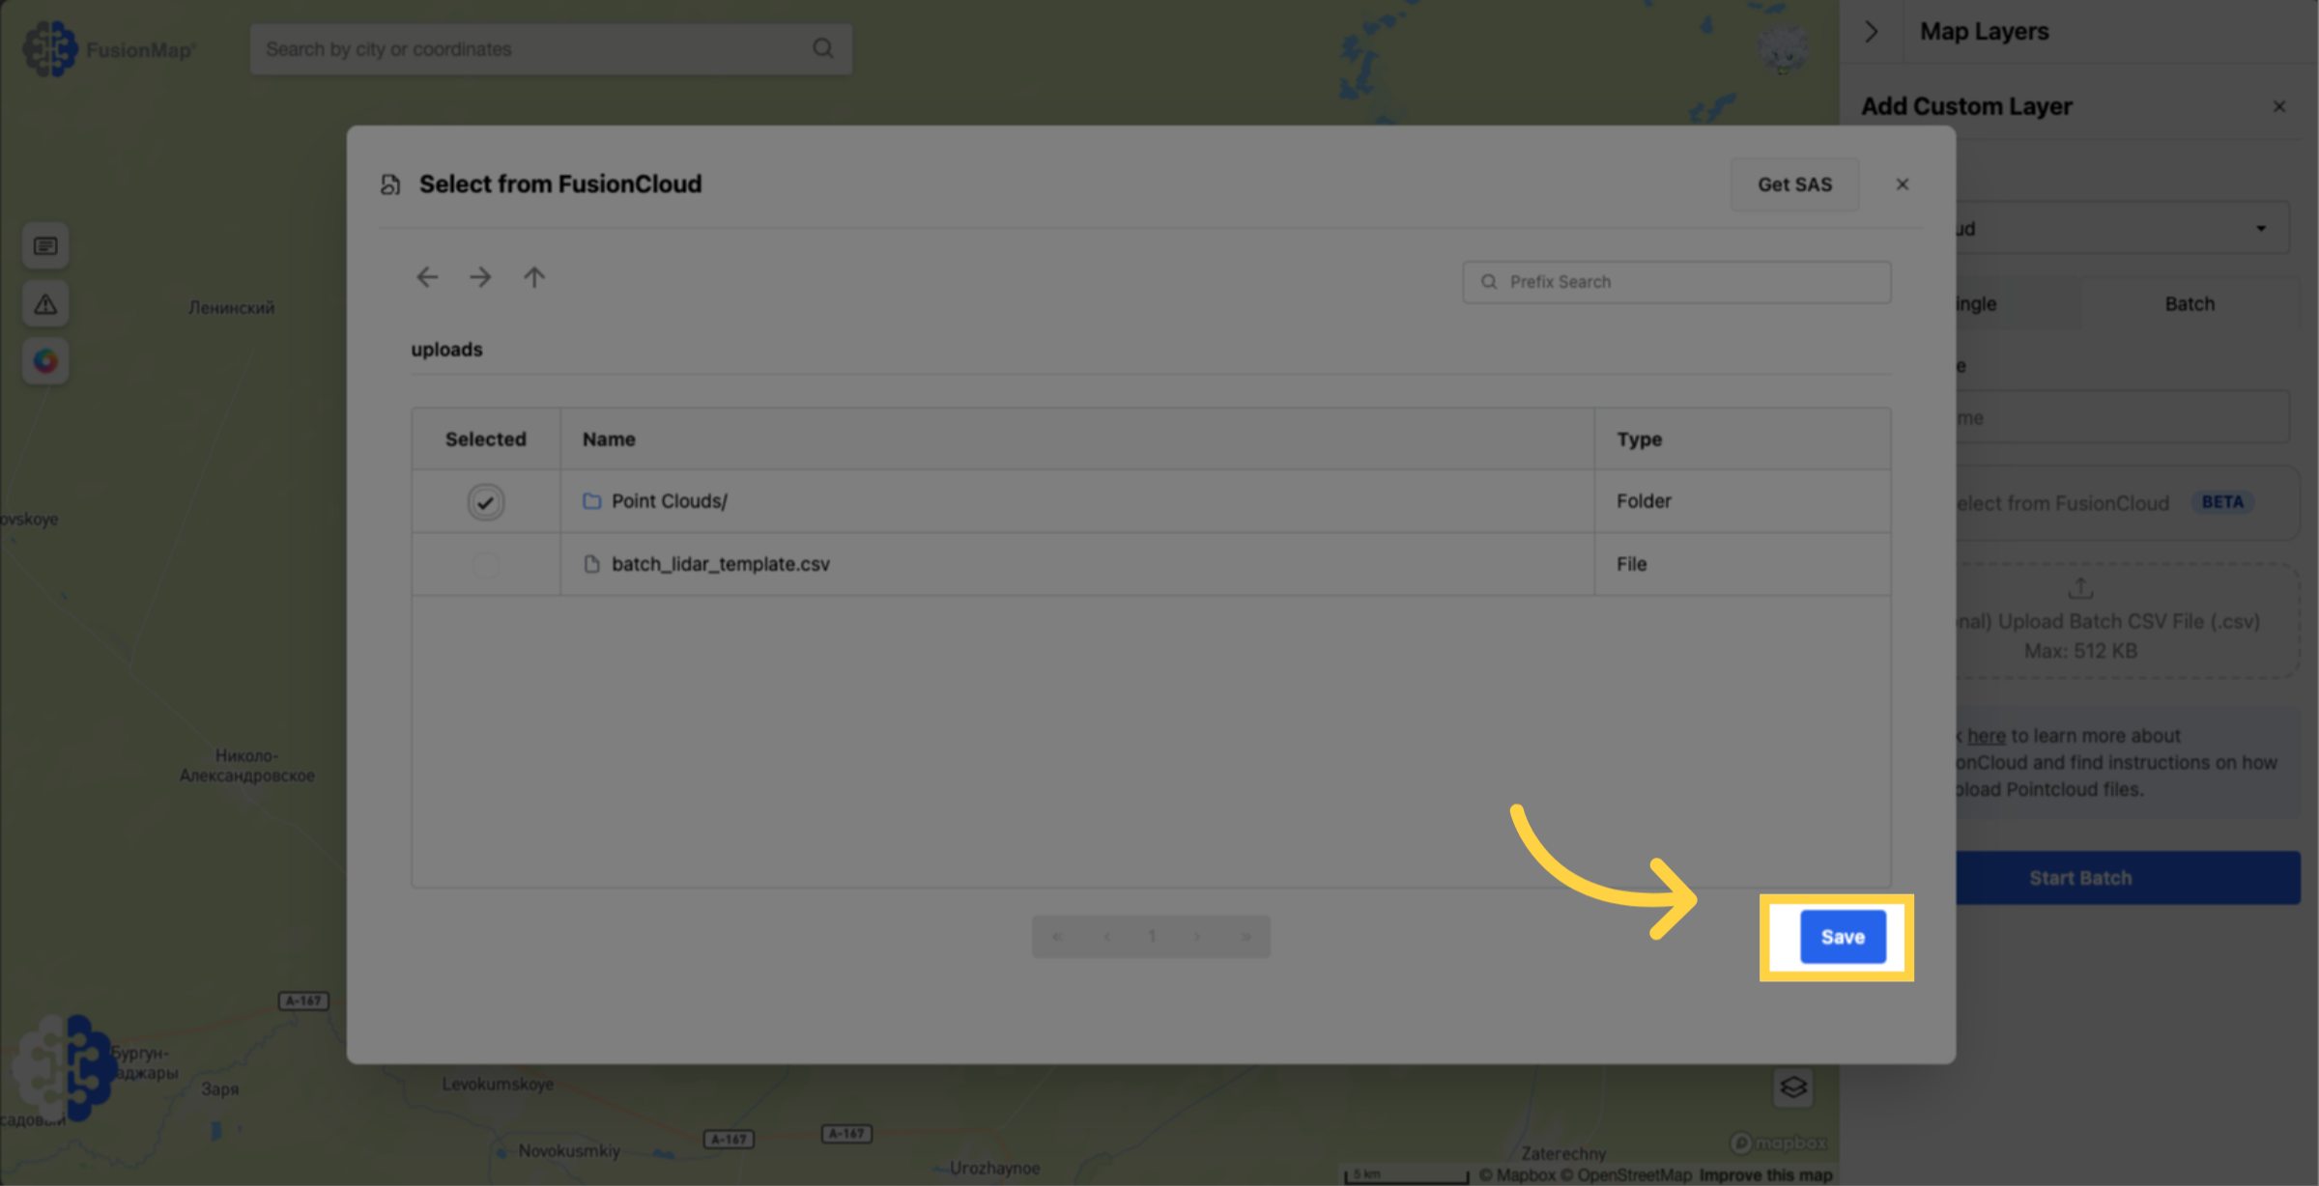Click the dialog title document icon
This screenshot has height=1186, width=2319.
[x=390, y=184]
